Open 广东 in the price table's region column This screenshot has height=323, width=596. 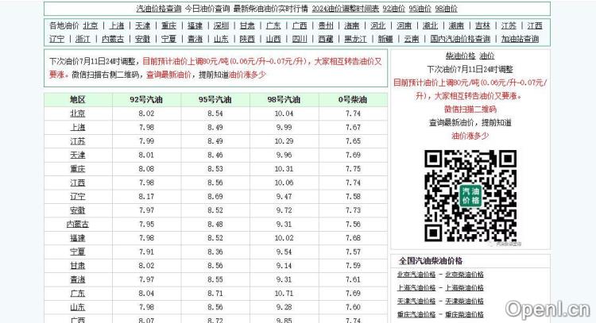coord(78,294)
